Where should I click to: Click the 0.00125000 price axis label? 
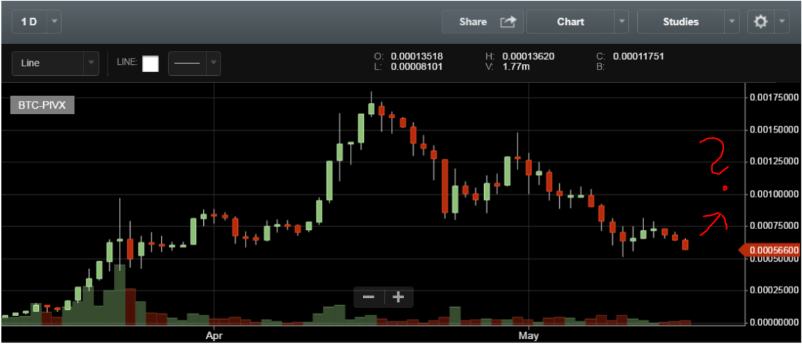pos(773,162)
